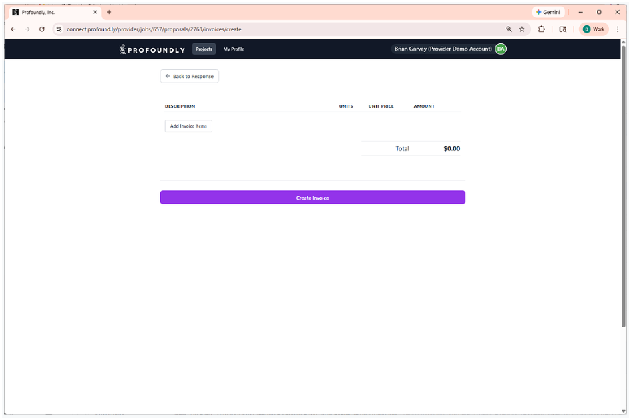Open the My Profile menu item
Image resolution: width=629 pixels, height=418 pixels.
point(233,49)
